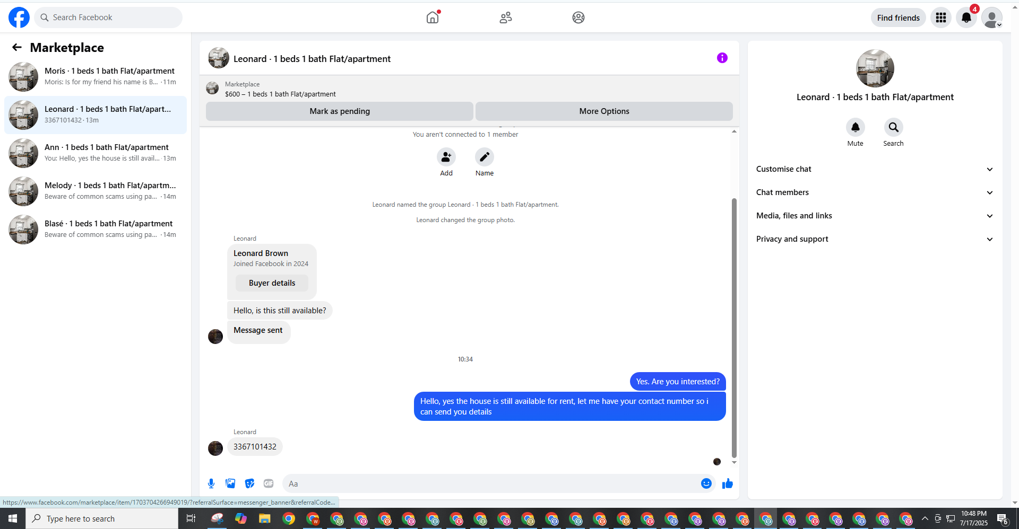
Task: Click the conversation title in chat header
Action: click(x=312, y=59)
